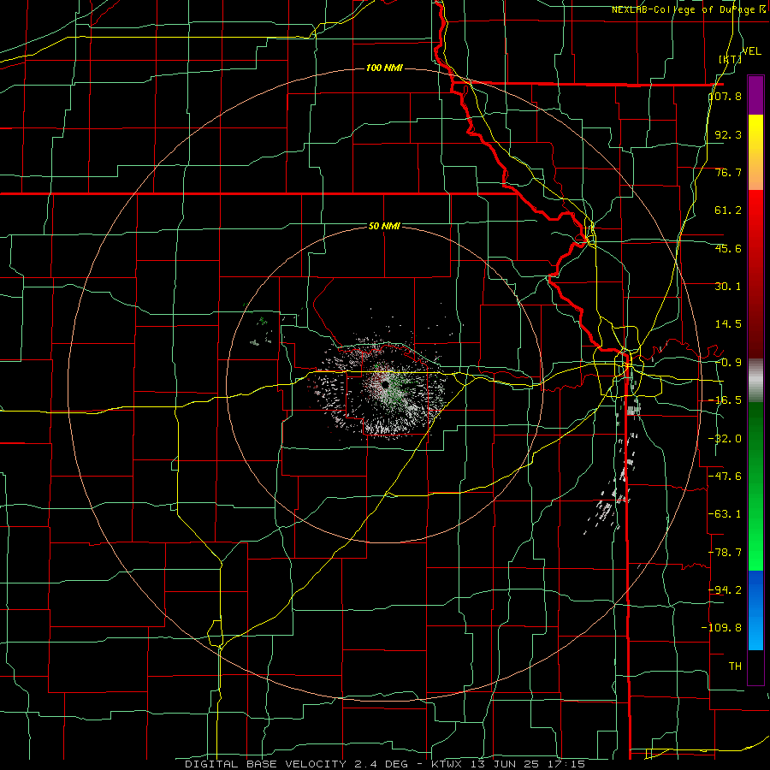
Task: Click the 50 NMI range ring label
Action: tap(384, 226)
